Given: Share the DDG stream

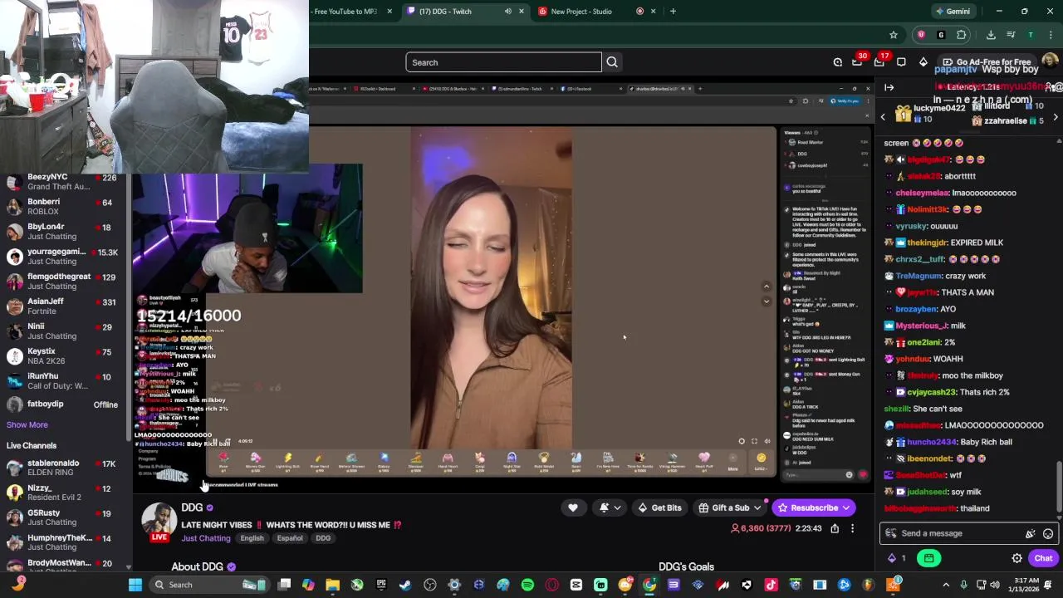Looking at the screenshot, I should click(835, 528).
